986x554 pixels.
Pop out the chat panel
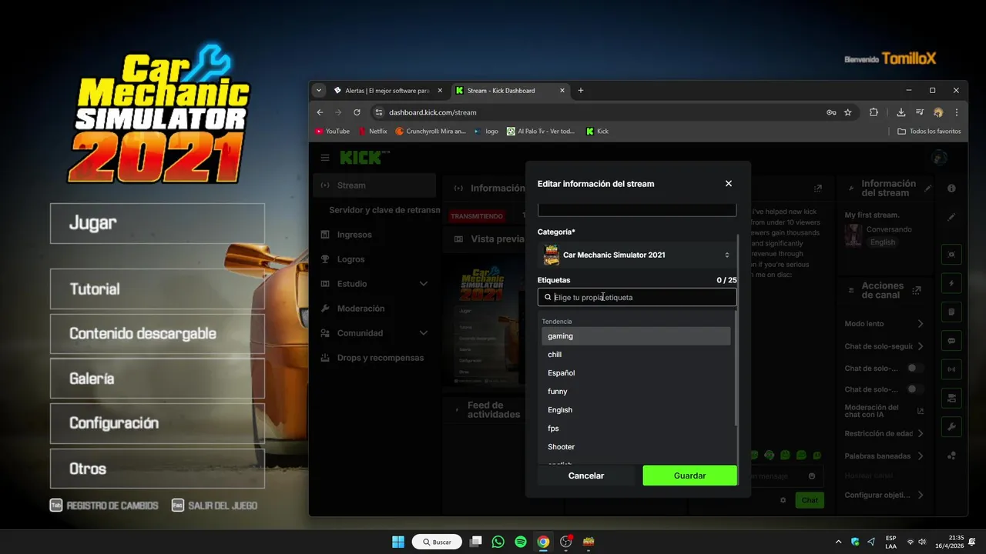(818, 189)
